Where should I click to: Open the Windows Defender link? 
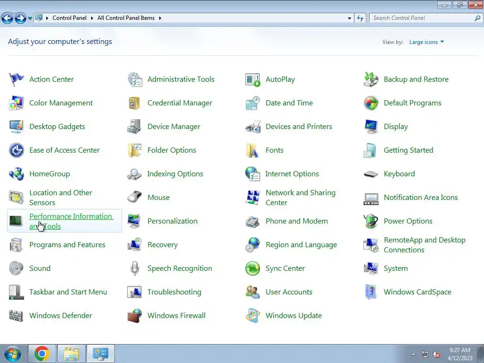click(61, 315)
